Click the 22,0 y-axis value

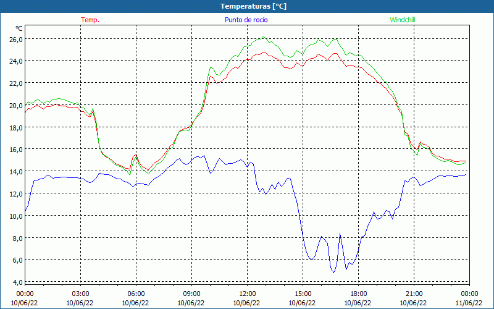click(16, 83)
